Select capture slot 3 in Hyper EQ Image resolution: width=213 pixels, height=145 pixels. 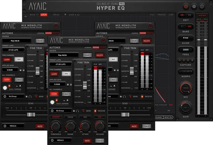[188, 60]
